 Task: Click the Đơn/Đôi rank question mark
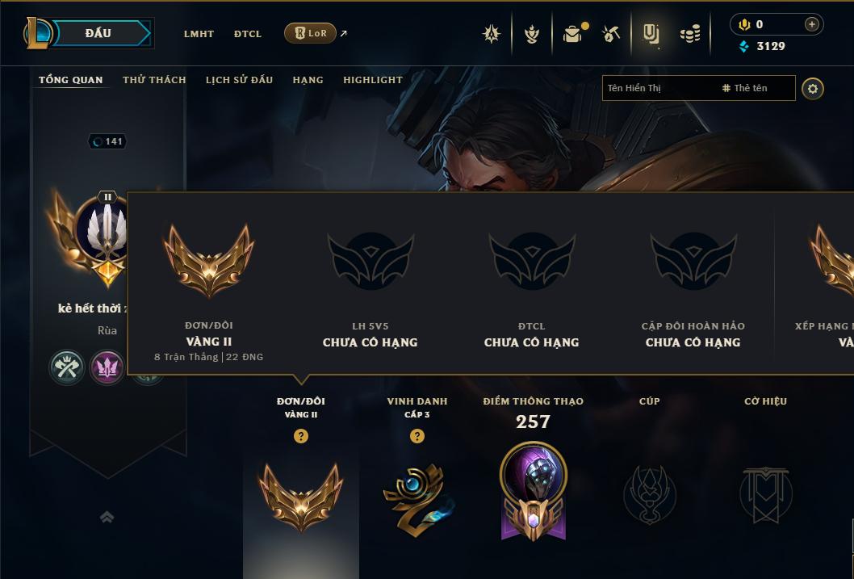pos(300,436)
